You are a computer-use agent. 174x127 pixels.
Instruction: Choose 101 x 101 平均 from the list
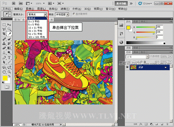[x=37, y=37]
